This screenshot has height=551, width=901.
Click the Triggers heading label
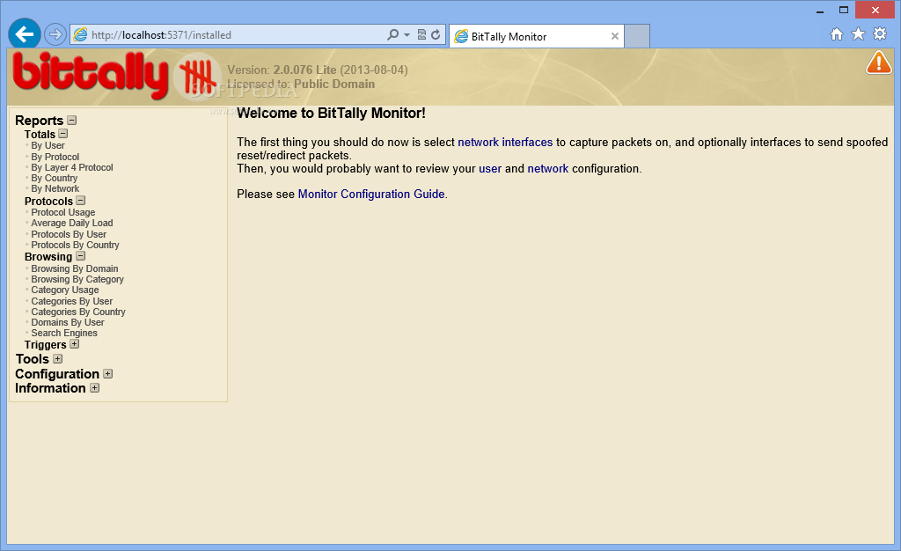[46, 345]
